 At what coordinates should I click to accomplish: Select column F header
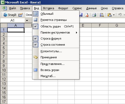click(100, 25)
